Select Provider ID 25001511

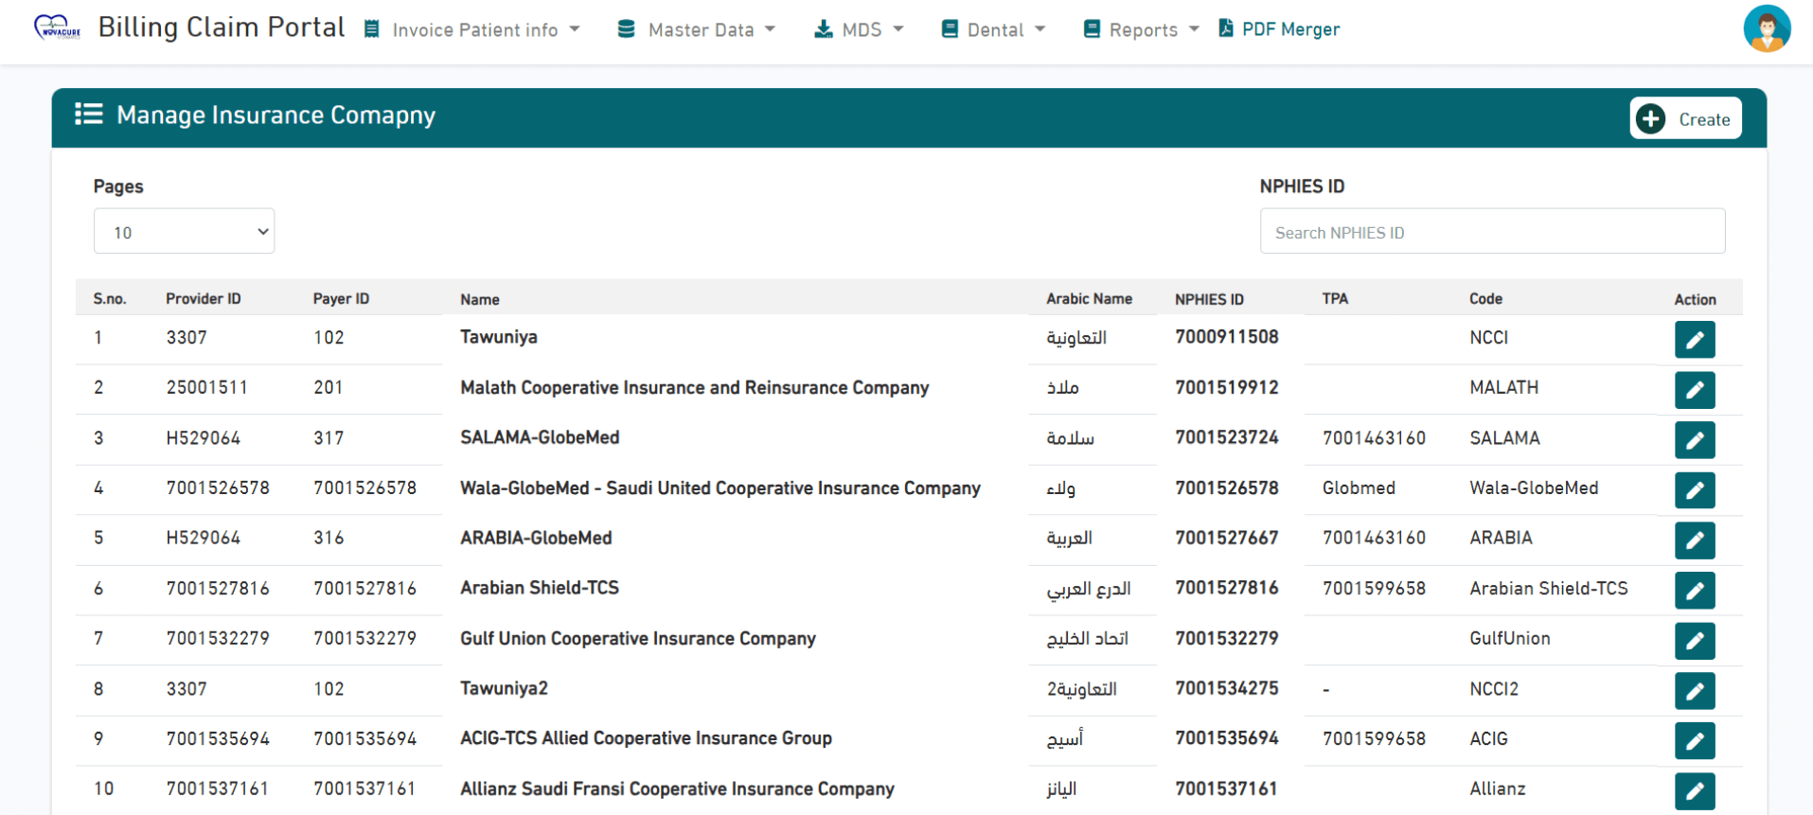tap(206, 388)
